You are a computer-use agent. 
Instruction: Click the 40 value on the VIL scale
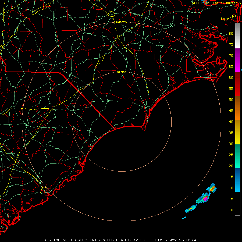[x=231, y=122]
